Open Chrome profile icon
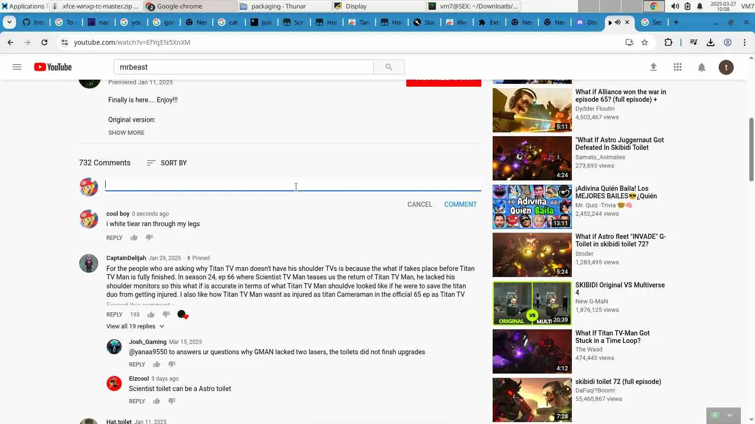The width and height of the screenshot is (755, 424). (x=728, y=42)
